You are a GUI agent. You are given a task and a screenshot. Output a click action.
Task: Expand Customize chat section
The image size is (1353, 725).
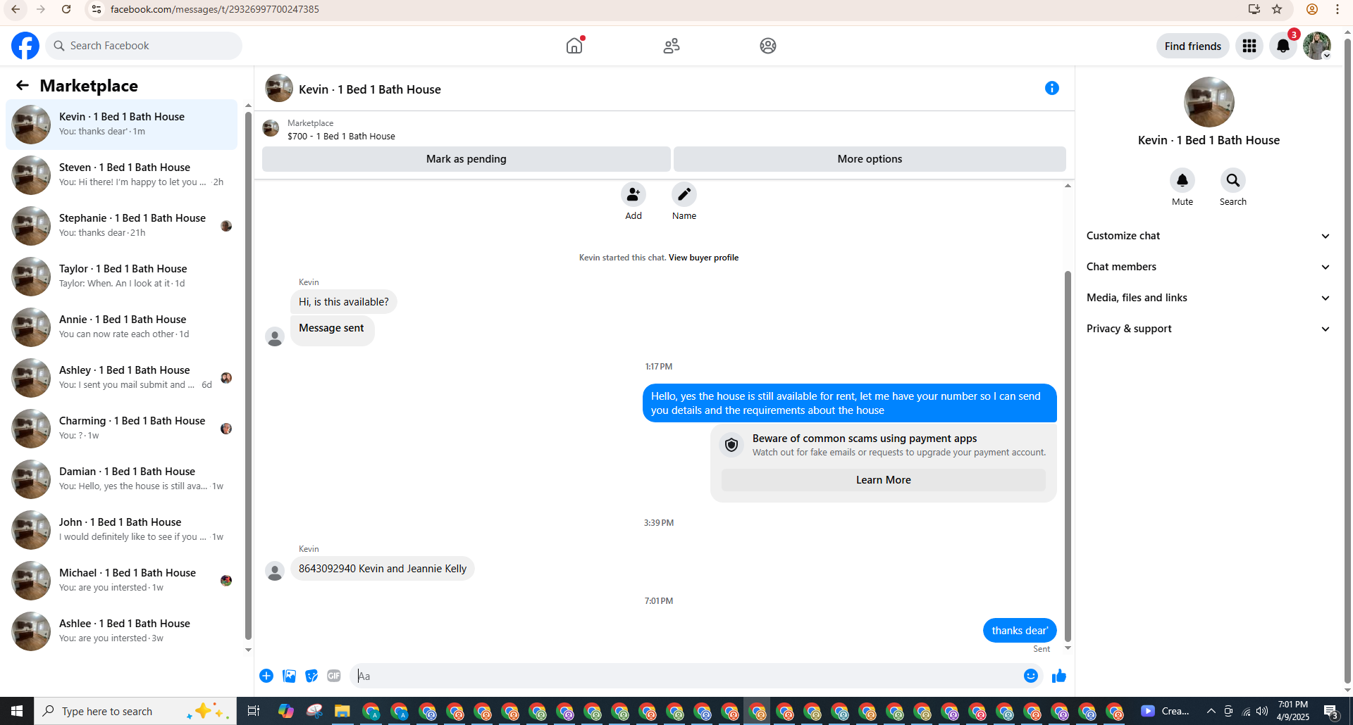pyautogui.click(x=1208, y=236)
